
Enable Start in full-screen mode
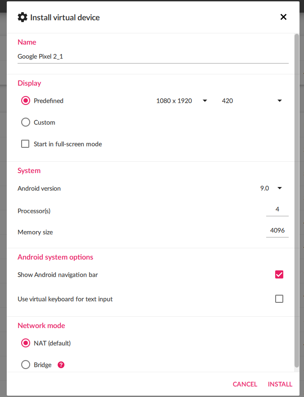[26, 144]
